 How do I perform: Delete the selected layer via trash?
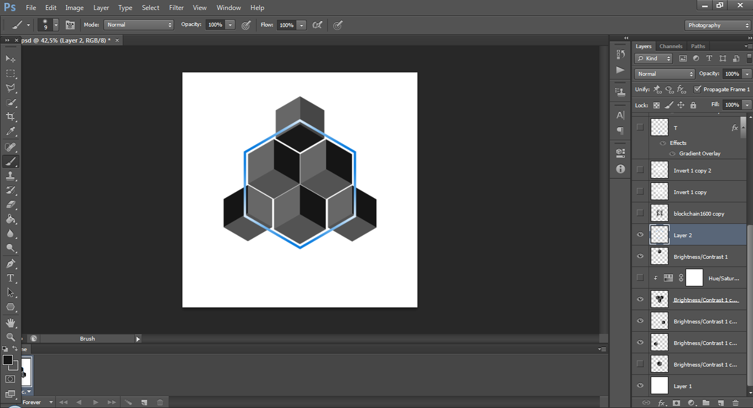click(735, 403)
